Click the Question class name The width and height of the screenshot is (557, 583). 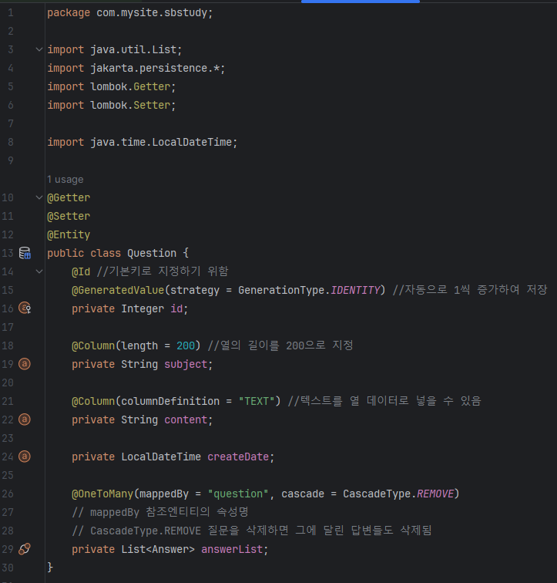152,253
